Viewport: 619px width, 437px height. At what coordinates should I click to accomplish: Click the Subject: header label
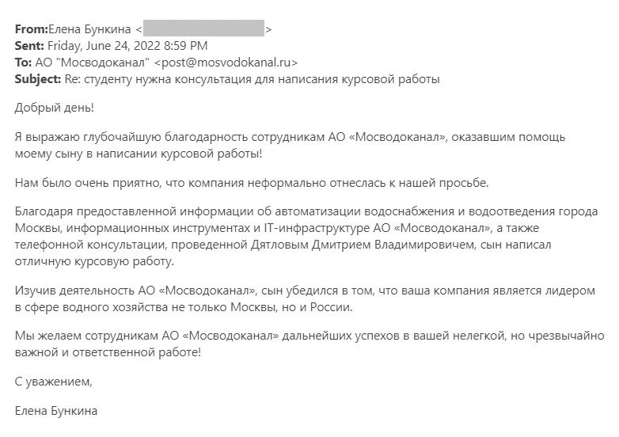(38, 79)
